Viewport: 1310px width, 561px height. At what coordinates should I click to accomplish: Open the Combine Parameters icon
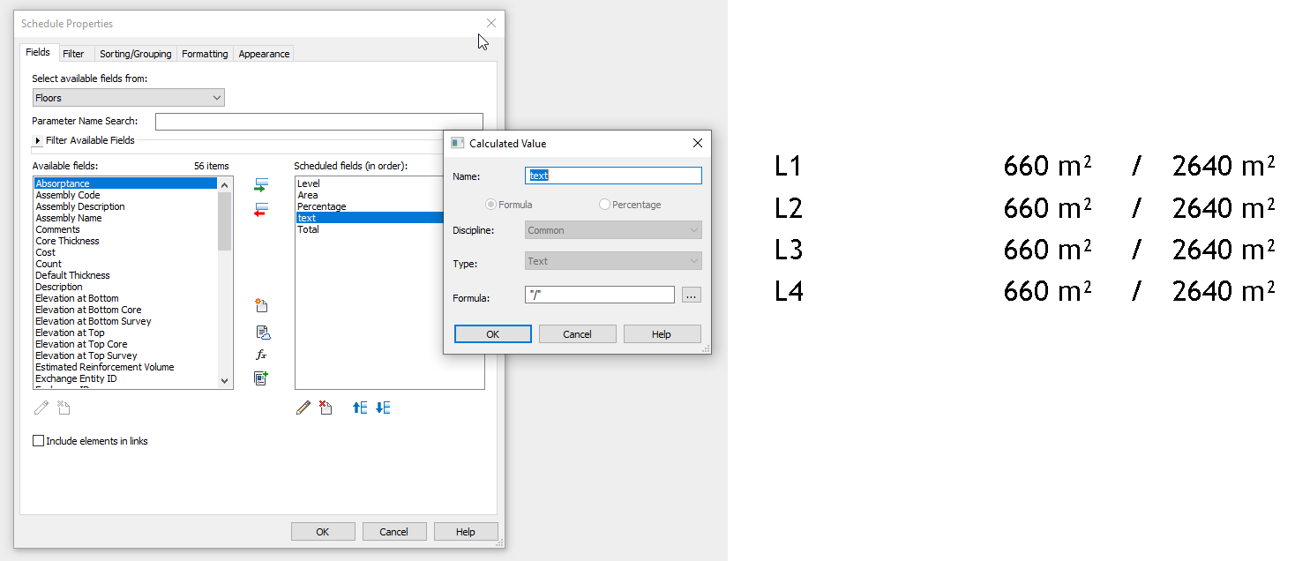click(261, 378)
